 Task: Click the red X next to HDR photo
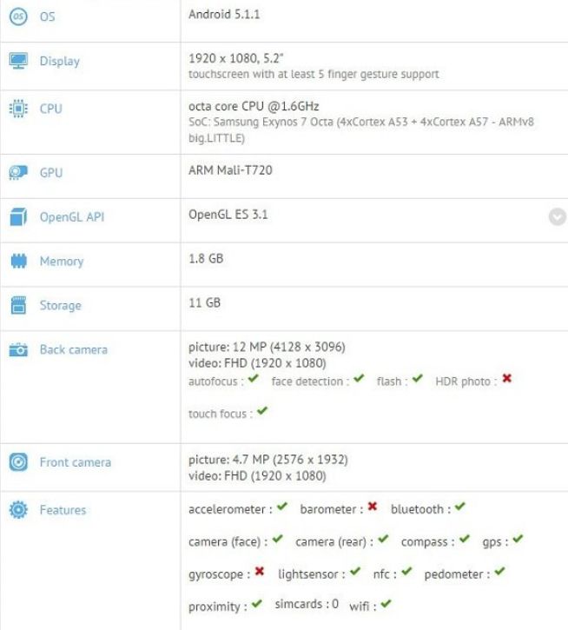click(x=506, y=380)
